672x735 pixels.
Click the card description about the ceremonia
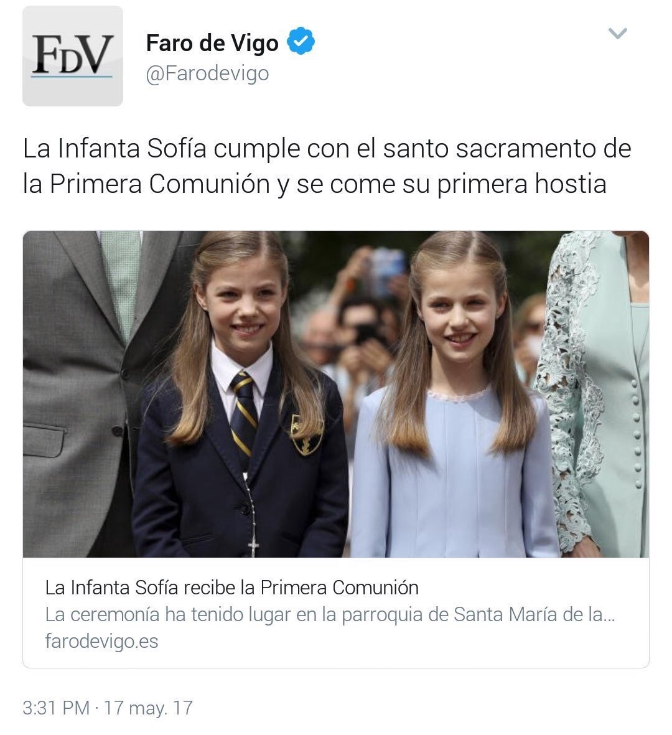pyautogui.click(x=330, y=614)
